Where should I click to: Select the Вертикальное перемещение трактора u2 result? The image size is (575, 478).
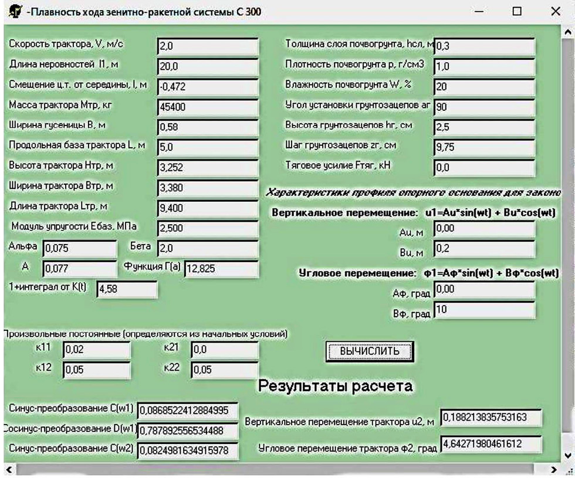[x=491, y=418]
